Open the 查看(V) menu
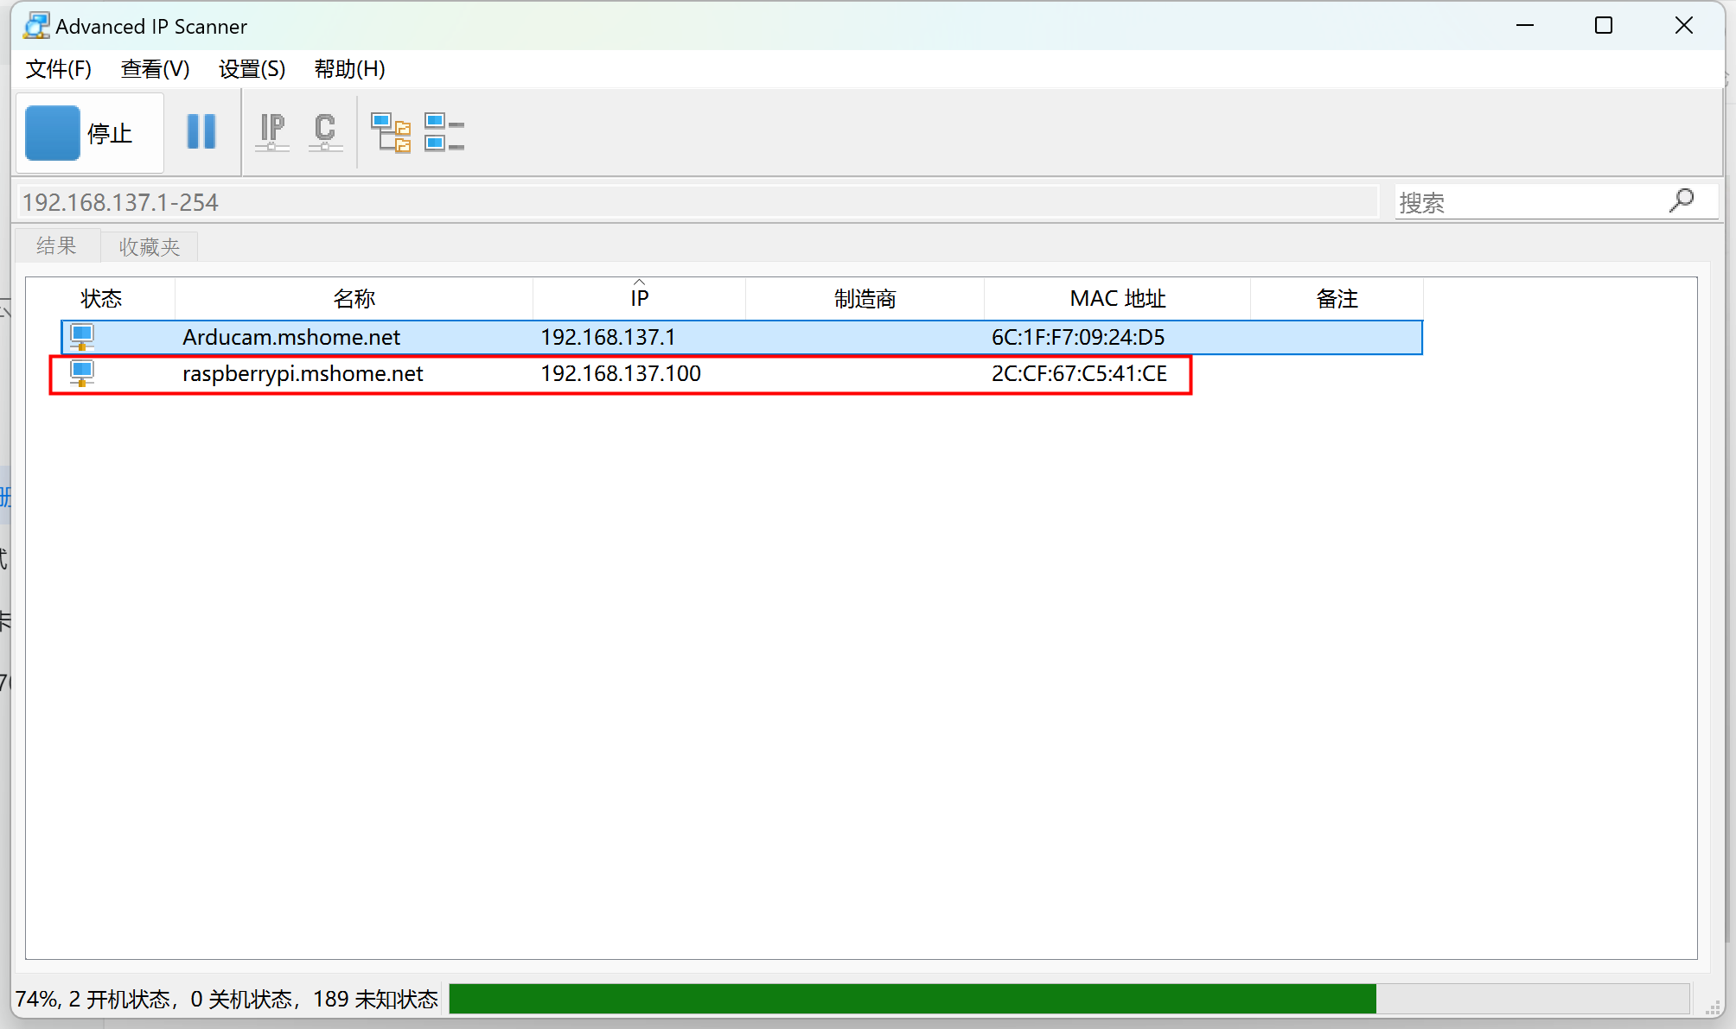The height and width of the screenshot is (1029, 1736). pos(155,69)
